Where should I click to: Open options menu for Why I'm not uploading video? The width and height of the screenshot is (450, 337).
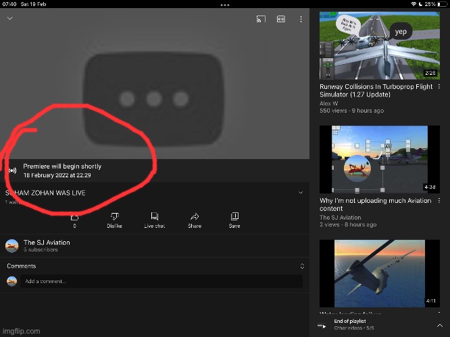439,200
